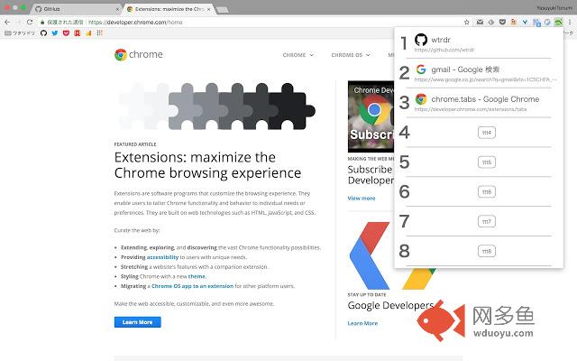Open the Twitter bookmark icon

[x=55, y=33]
